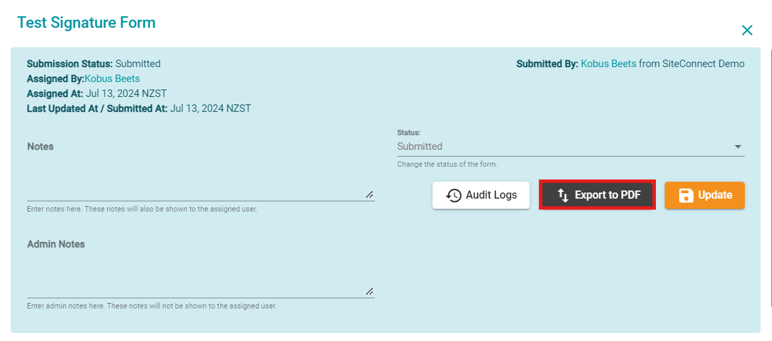Export the form to PDF
Image resolution: width=772 pixels, height=341 pixels.
click(598, 195)
